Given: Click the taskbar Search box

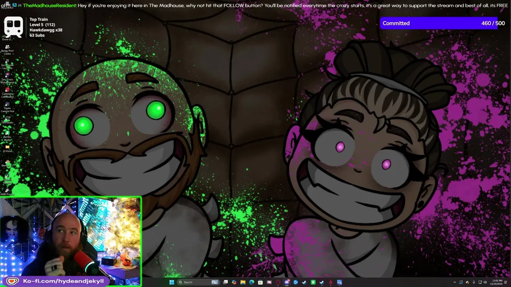Looking at the screenshot, I should click(x=198, y=282).
